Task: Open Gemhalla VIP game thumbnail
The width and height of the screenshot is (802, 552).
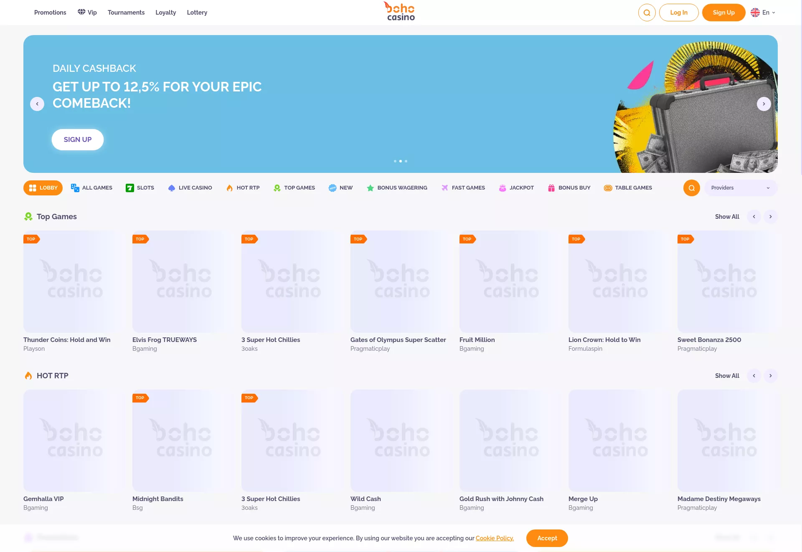Action: coord(74,441)
